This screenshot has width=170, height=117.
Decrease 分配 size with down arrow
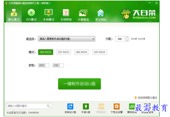(127, 40)
